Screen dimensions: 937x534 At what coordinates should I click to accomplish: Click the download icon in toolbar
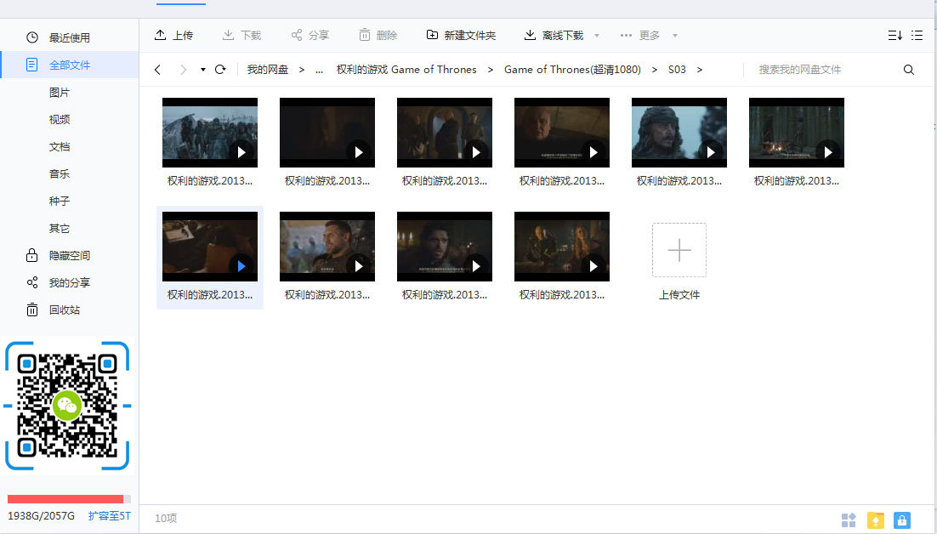[228, 35]
